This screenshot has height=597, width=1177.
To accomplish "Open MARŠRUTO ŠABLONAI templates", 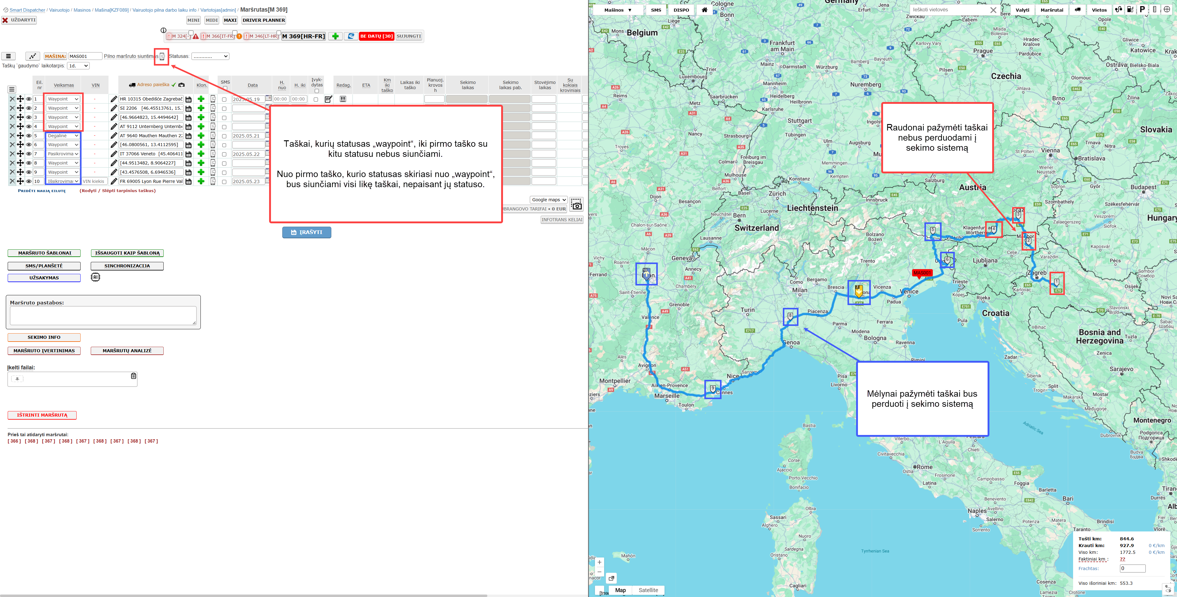I will (x=44, y=253).
